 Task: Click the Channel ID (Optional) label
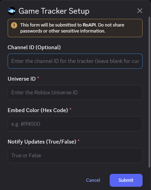pyautogui.click(x=34, y=47)
